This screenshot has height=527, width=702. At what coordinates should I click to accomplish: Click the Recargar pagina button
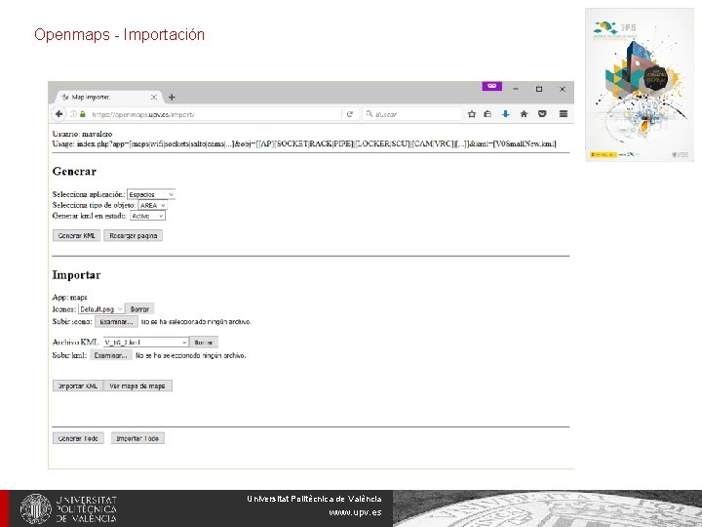click(133, 236)
